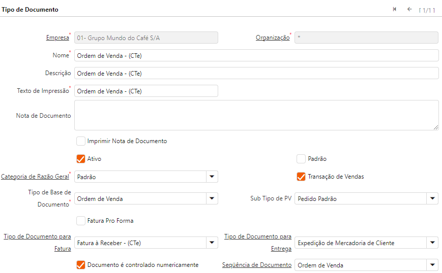
Task: Click the Texto de Impressão field
Action: click(146, 91)
